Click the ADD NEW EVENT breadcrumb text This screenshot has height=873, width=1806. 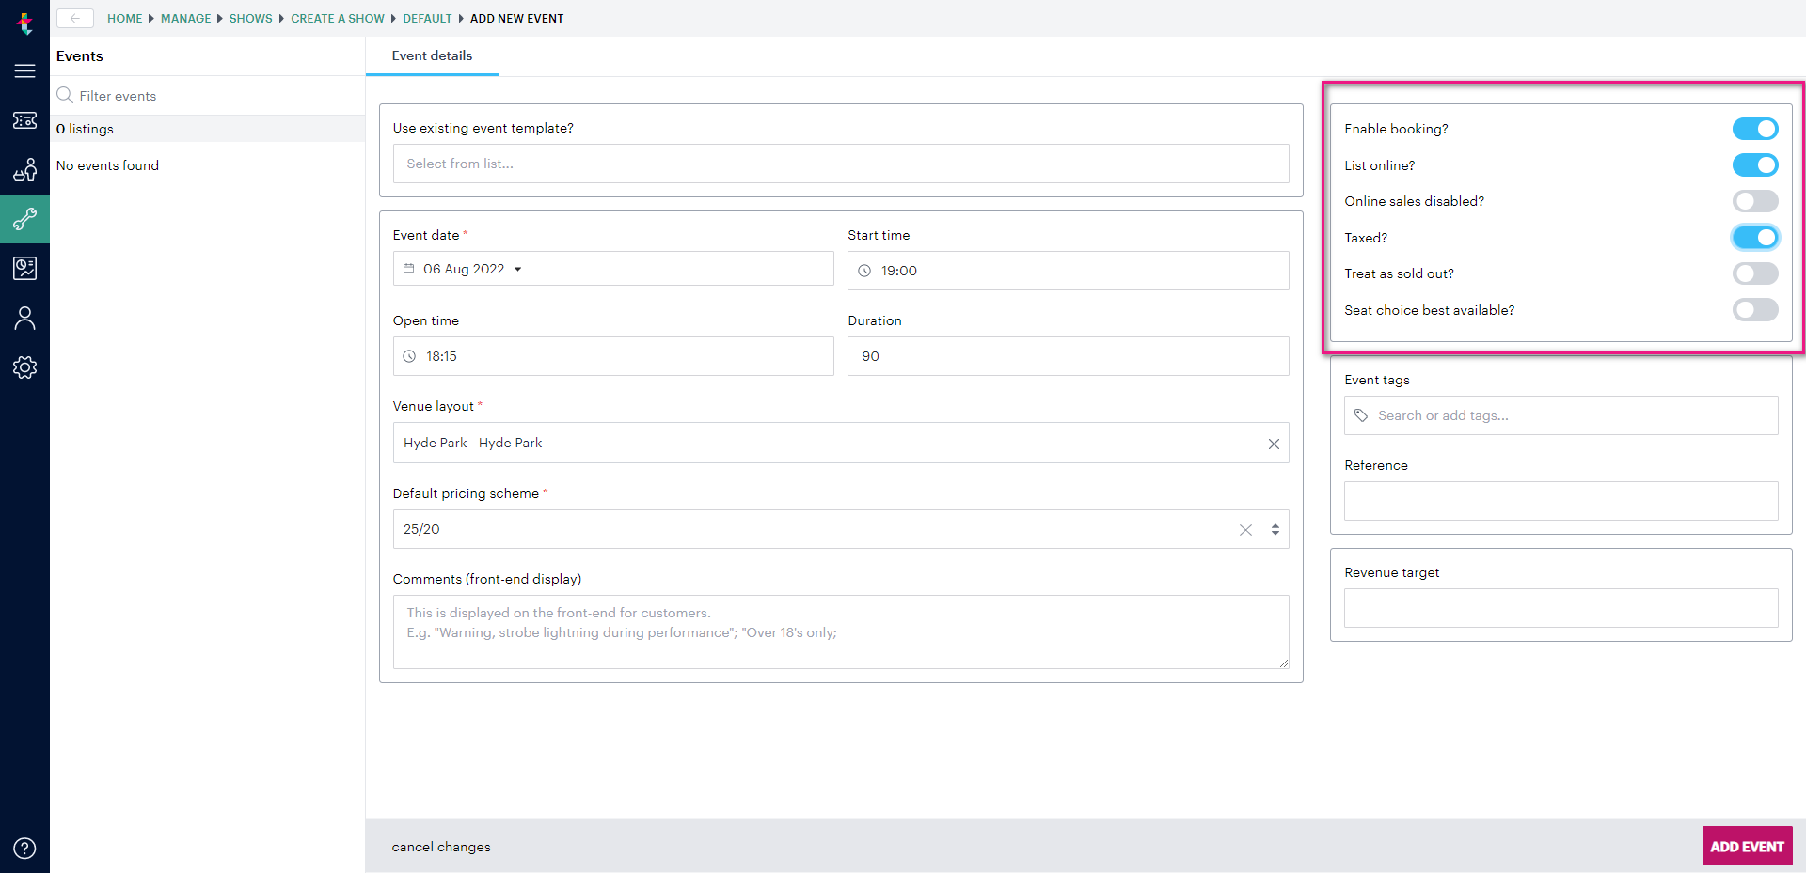pyautogui.click(x=516, y=19)
